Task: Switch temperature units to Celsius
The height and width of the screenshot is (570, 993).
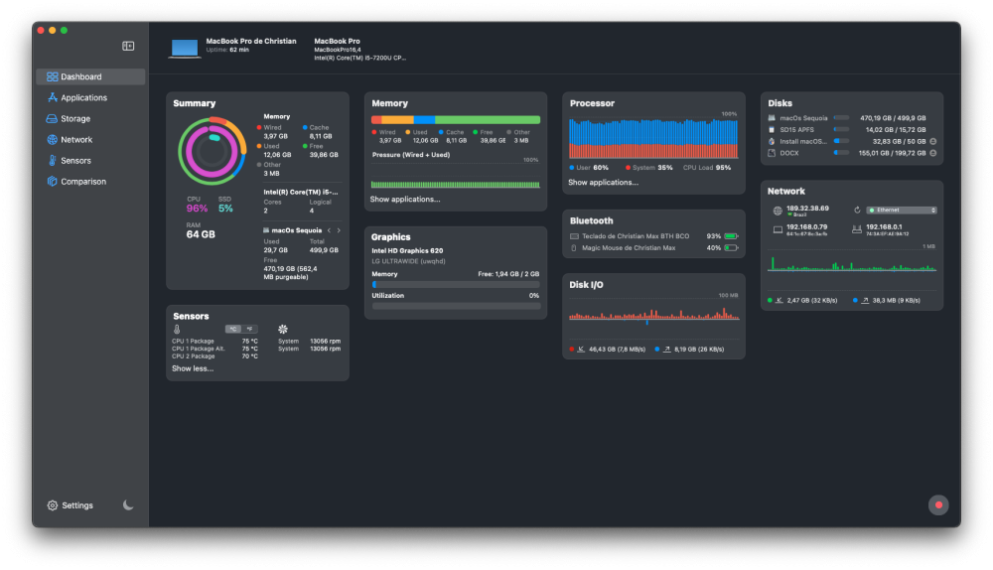Action: (233, 329)
